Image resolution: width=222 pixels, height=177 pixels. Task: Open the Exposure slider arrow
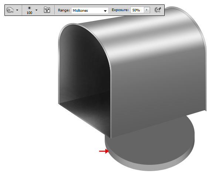pos(147,10)
